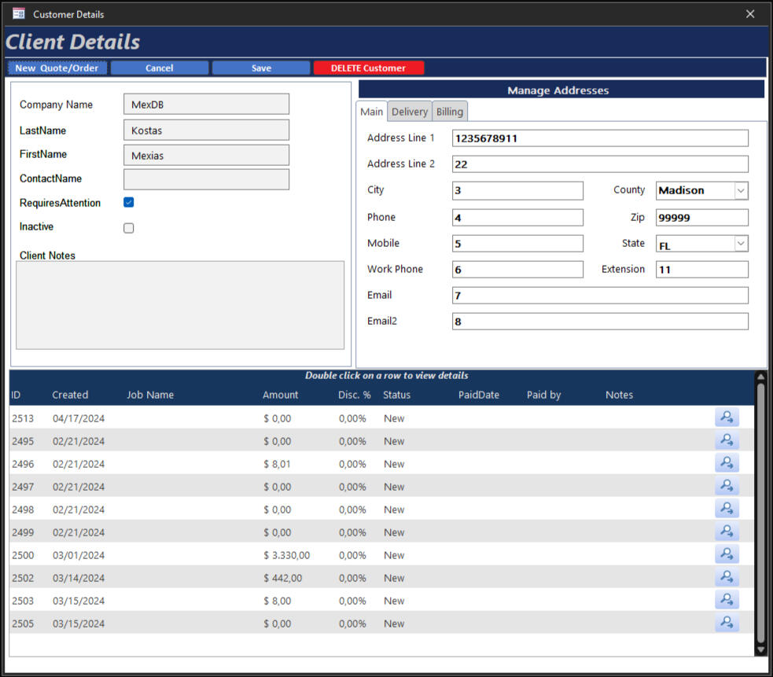
Task: View details of order 2500
Action: coord(726,554)
